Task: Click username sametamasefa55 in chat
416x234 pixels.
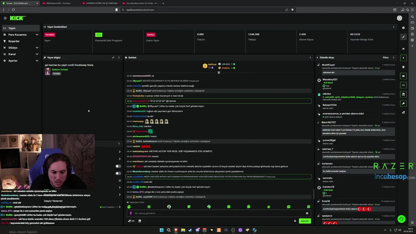Action: pos(142,76)
